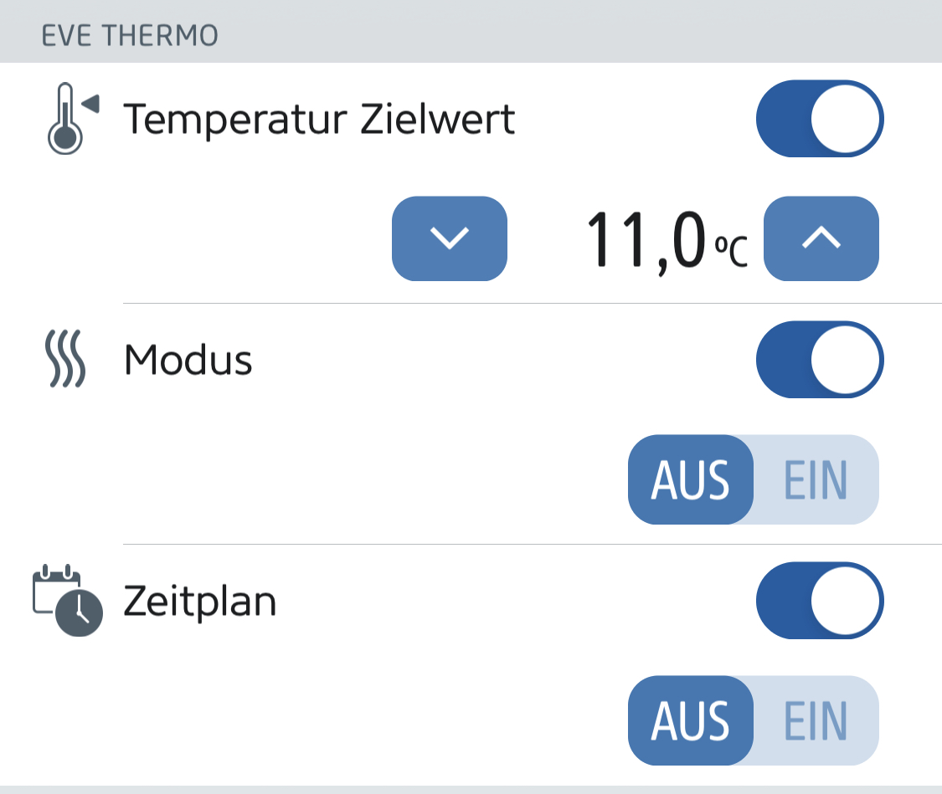Click the small target arrow beside the thermometer
The image size is (942, 794).
point(91,103)
